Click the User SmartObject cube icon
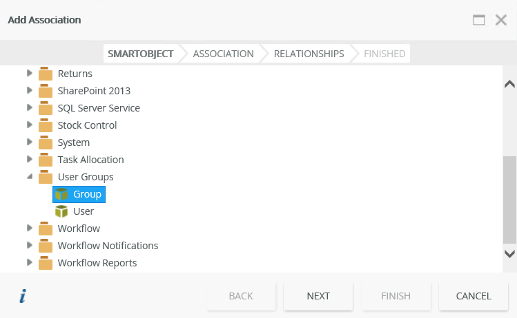Image resolution: width=517 pixels, height=318 pixels. coord(61,211)
